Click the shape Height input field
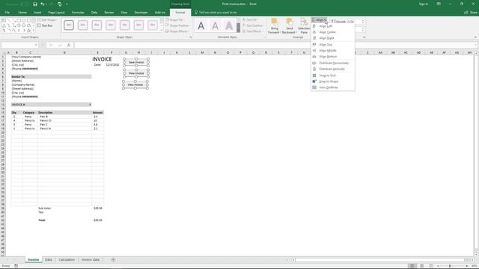 354,22
